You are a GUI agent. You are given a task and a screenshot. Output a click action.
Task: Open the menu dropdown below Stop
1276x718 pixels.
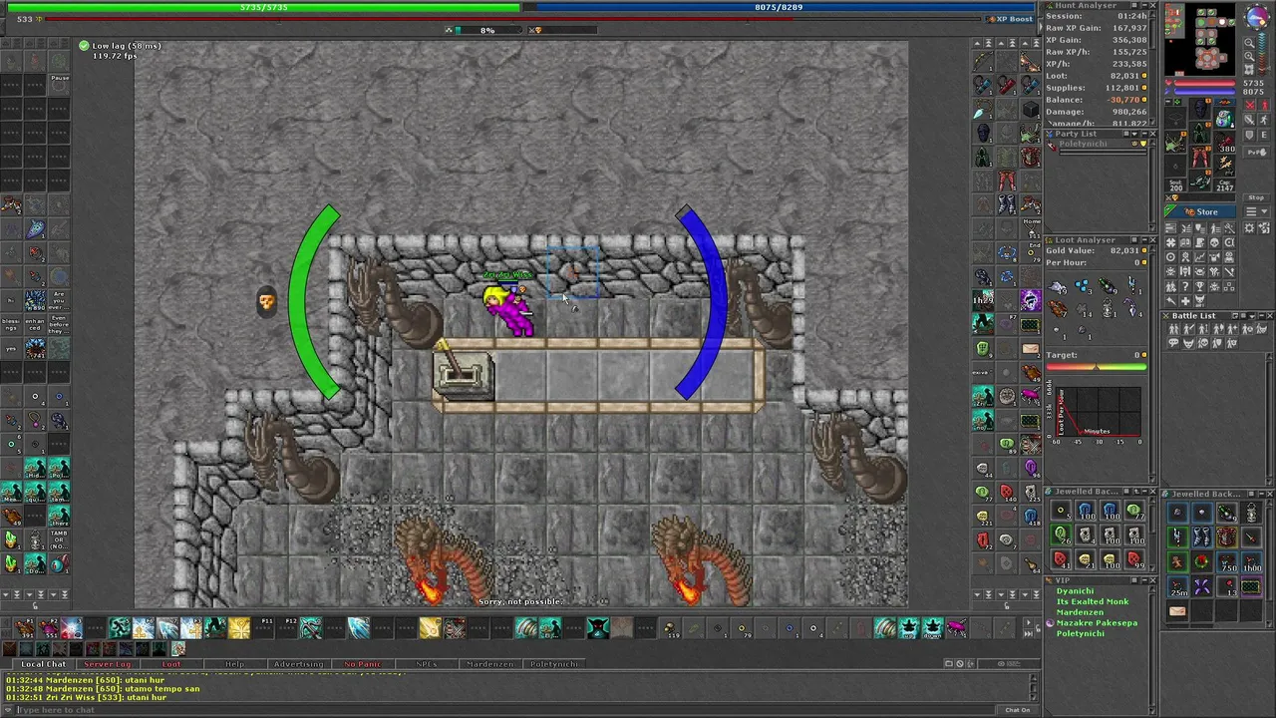(x=1256, y=211)
